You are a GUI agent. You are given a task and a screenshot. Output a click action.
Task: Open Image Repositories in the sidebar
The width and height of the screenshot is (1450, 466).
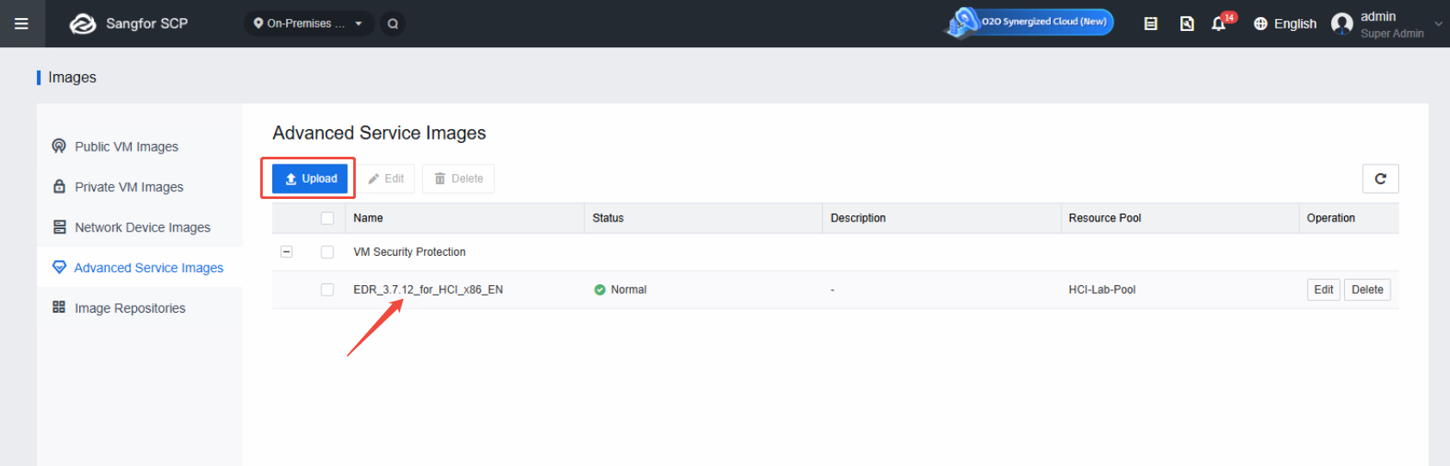click(130, 308)
